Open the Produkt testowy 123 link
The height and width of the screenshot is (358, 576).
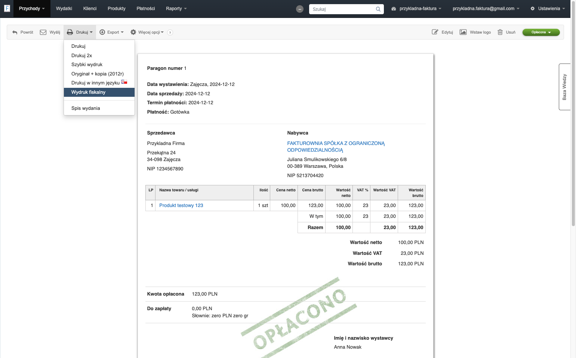[181, 206]
